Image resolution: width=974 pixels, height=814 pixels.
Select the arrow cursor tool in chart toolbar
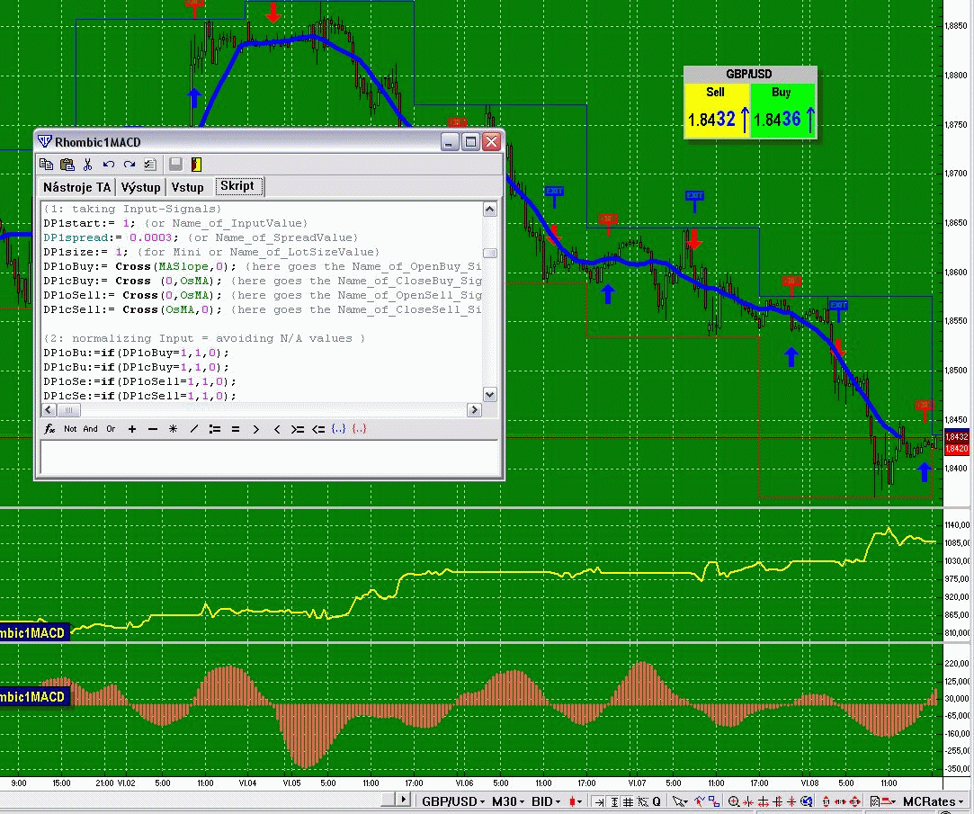[x=679, y=801]
